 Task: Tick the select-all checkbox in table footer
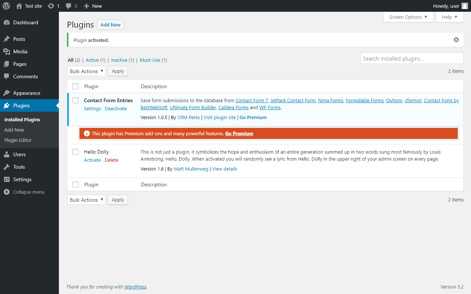75,184
